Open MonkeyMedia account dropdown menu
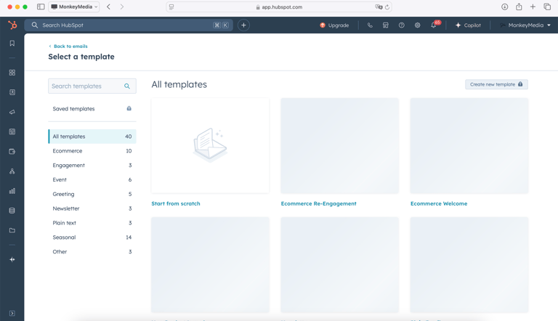 [525, 25]
